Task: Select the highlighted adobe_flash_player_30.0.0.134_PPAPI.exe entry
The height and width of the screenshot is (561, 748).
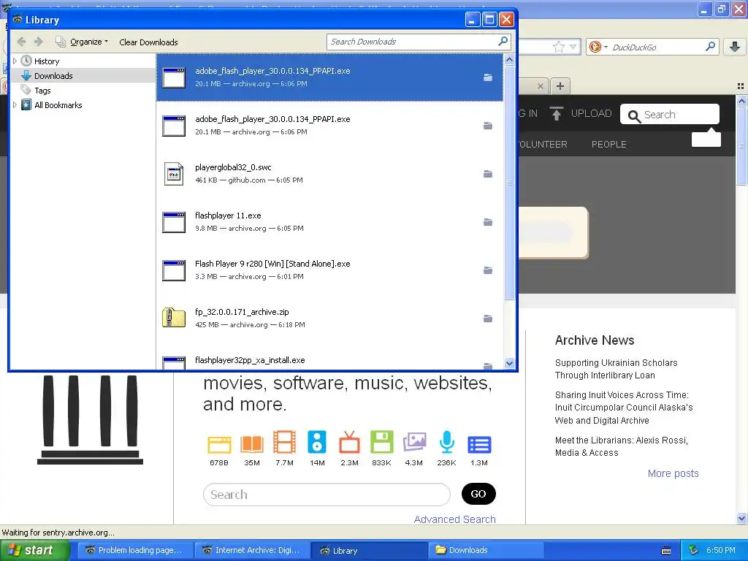Action: [x=329, y=77]
